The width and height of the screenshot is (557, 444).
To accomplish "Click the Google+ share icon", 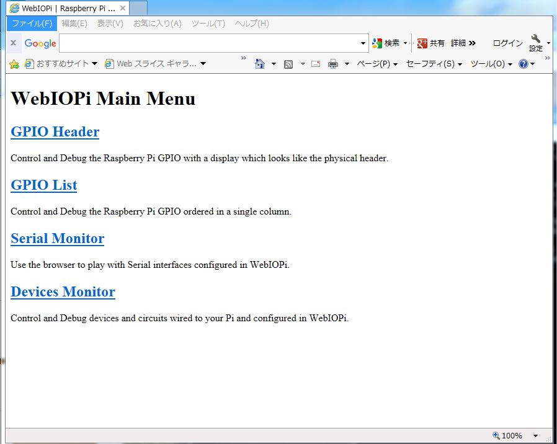I will pos(422,43).
